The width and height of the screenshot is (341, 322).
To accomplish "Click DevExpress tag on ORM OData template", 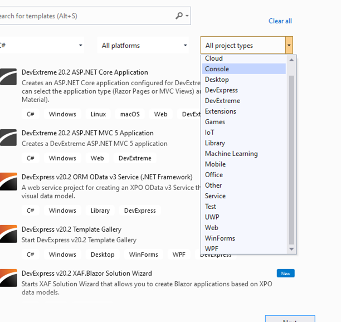I will click(140, 211).
